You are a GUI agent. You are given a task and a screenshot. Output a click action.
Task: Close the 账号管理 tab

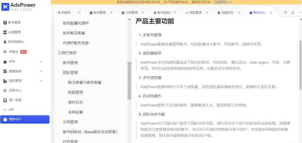(111, 13)
